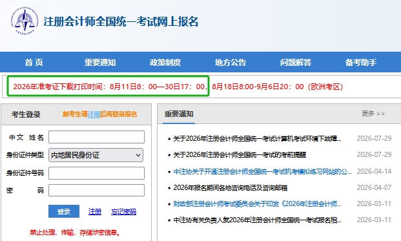Go to 政策制度 in the navigation bar
This screenshot has height=241, width=401.
165,63
